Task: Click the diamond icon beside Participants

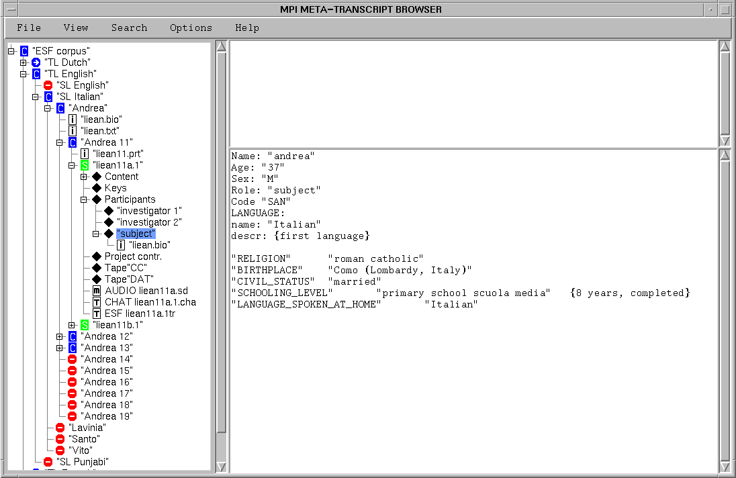Action: pos(97,199)
